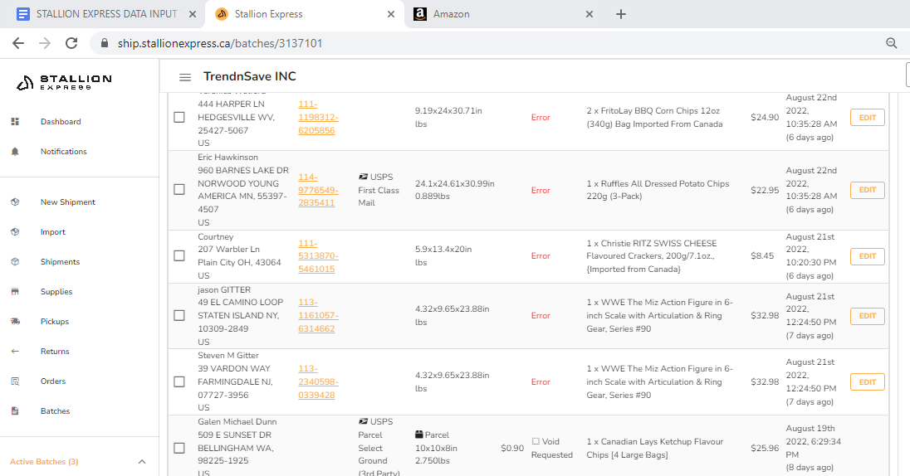The width and height of the screenshot is (910, 476).
Task: Collapse the Active Batches section chevron
Action: [x=141, y=462]
